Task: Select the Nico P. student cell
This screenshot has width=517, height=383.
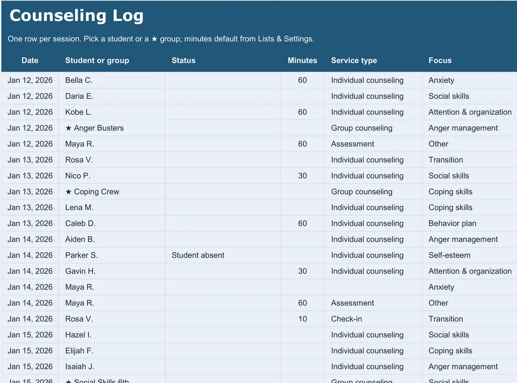Action: [x=112, y=176]
